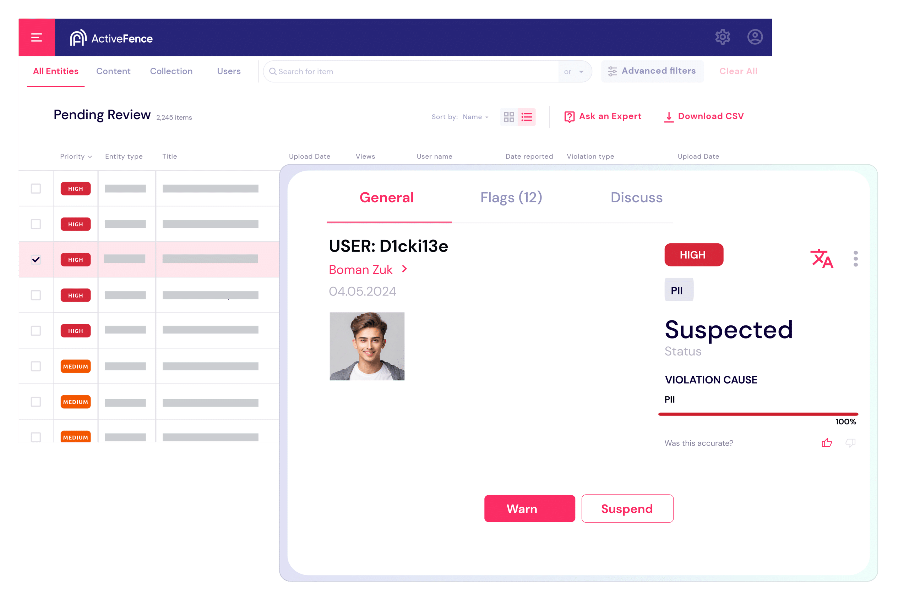This screenshot has width=909, height=595.
Task: Switch to the Discuss tab
Action: (x=637, y=197)
